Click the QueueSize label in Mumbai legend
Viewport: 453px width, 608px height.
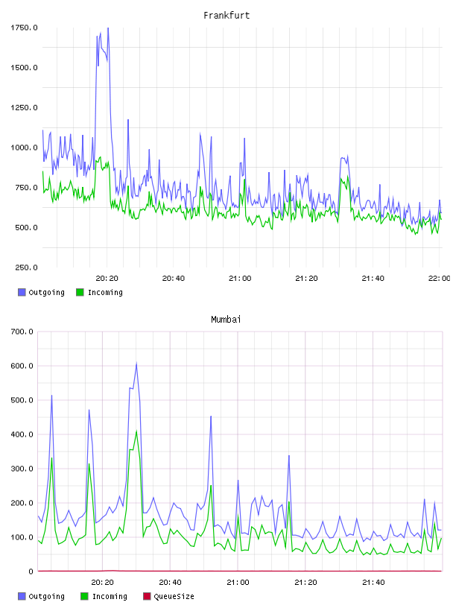tap(174, 596)
